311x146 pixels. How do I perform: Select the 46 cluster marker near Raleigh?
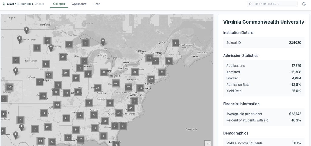tap(131, 108)
